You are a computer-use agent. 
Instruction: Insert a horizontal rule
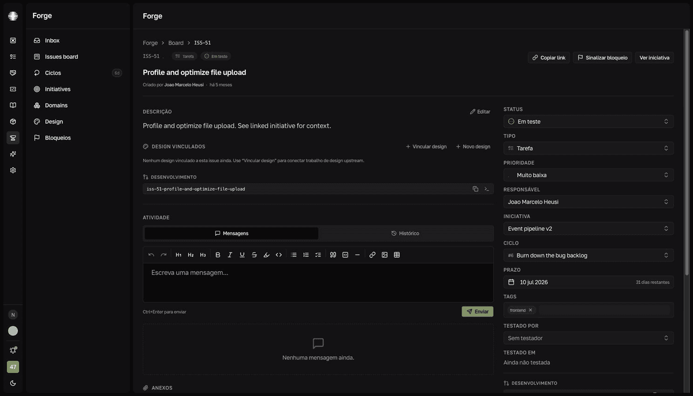357,255
